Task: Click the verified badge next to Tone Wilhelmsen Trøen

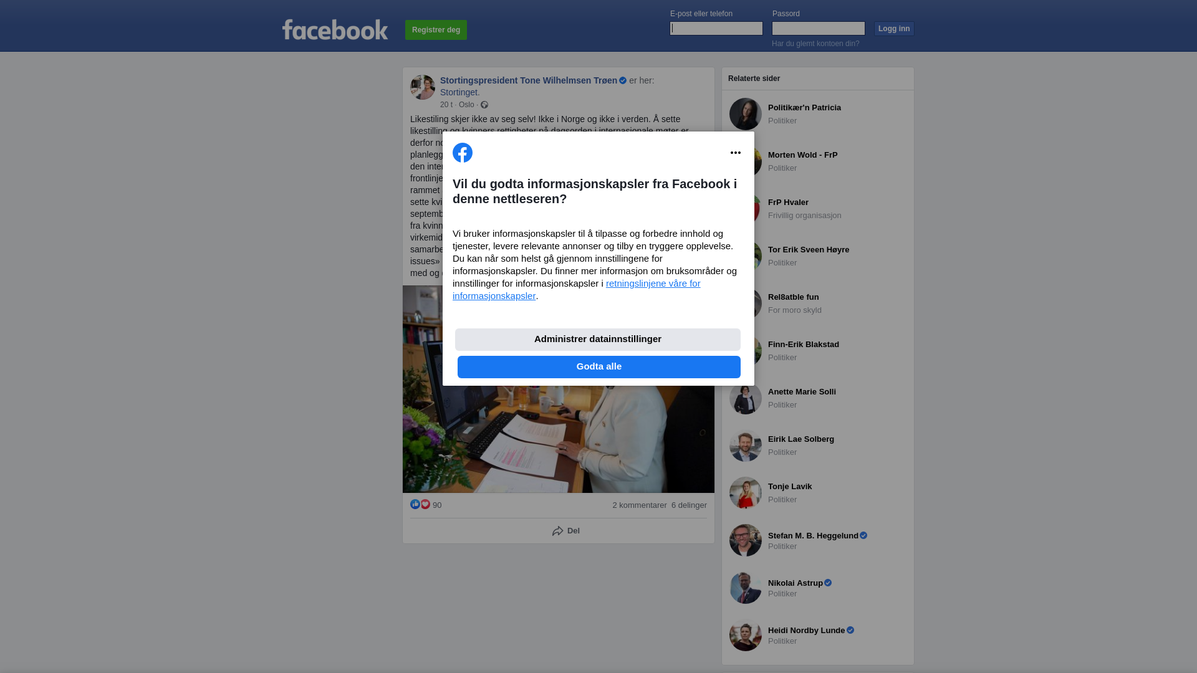Action: click(623, 80)
